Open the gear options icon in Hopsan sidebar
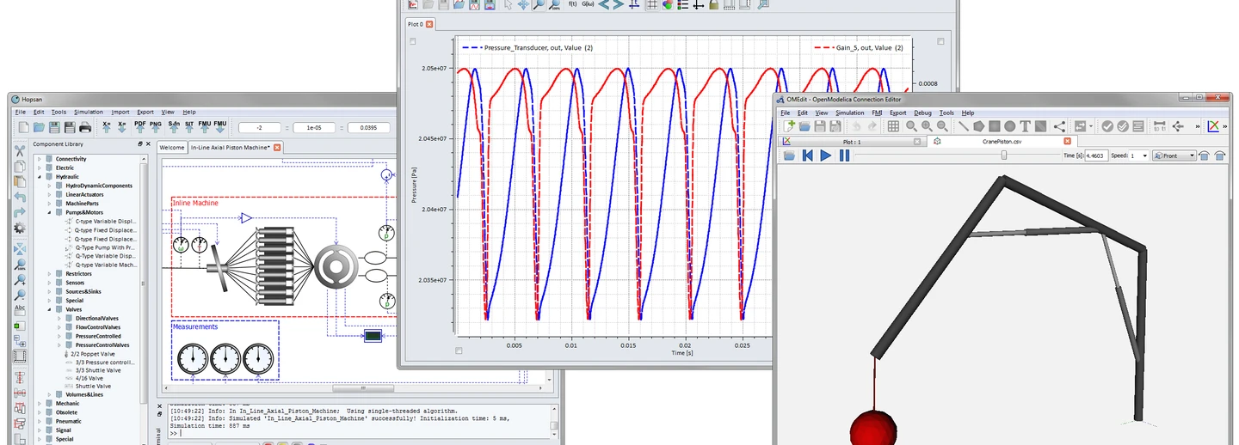1239x445 pixels. click(x=20, y=228)
